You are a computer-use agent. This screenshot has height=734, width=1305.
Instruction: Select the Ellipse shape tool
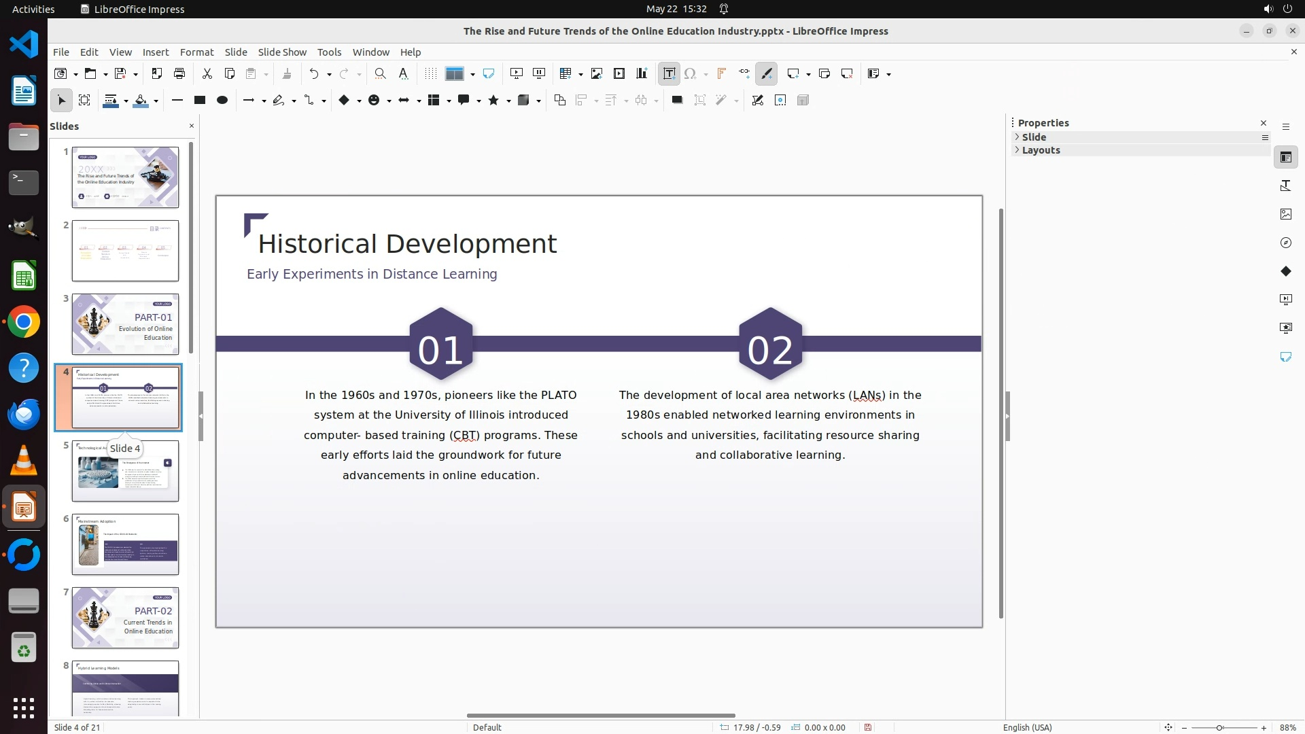[222, 100]
